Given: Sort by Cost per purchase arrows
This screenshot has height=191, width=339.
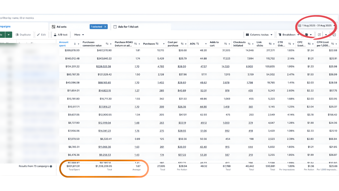Looking at the screenshot, I should (182, 44).
